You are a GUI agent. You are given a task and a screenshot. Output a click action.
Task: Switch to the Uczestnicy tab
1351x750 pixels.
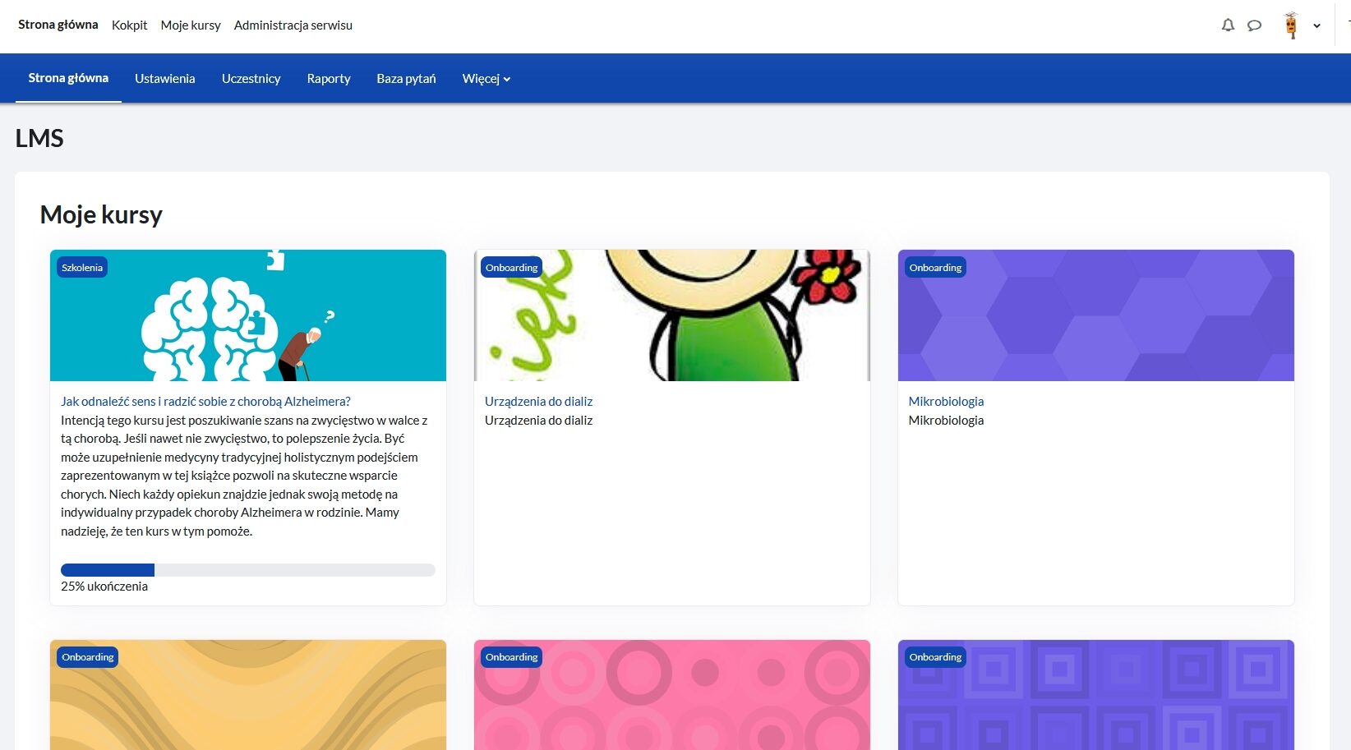[x=251, y=79]
